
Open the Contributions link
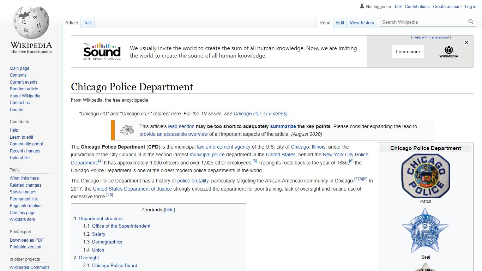point(417,7)
